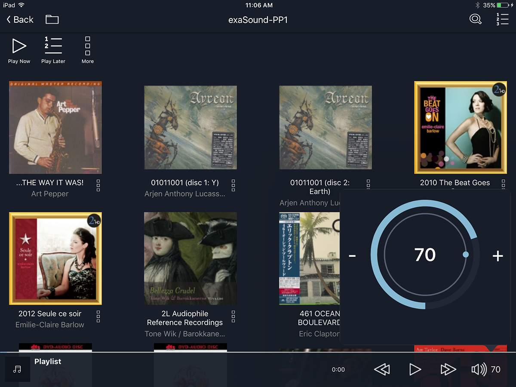Image resolution: width=516 pixels, height=387 pixels.
Task: Select the "Eric Clapton" artist name
Action: pos(319,334)
